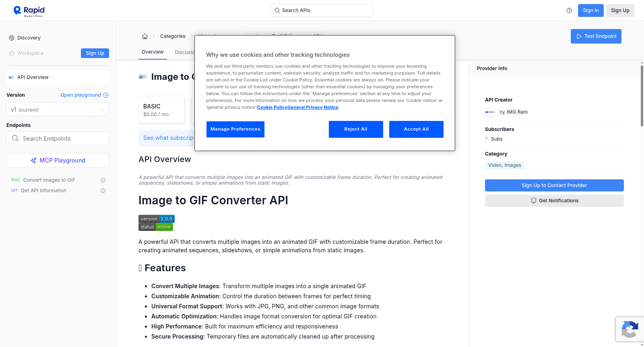Click the info icon beside Convert Images to GIF
Image resolution: width=644 pixels, height=347 pixels.
(x=103, y=180)
